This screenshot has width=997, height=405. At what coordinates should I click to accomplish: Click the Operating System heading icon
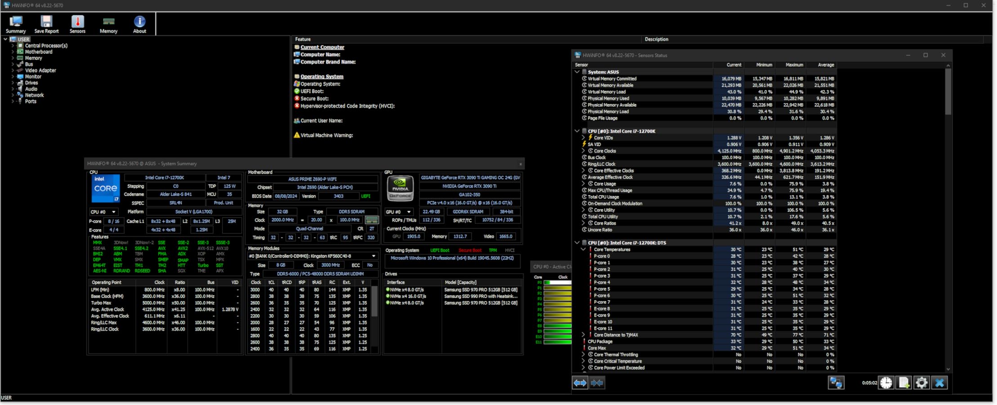pos(297,76)
